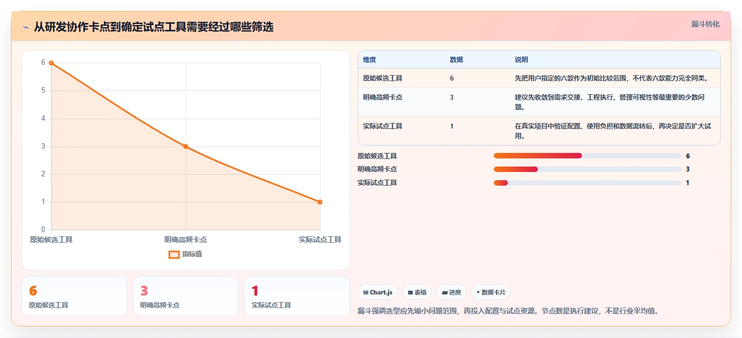This screenshot has height=338, width=742.
Task: Click the 原始候选工具 progress label
Action: click(377, 156)
